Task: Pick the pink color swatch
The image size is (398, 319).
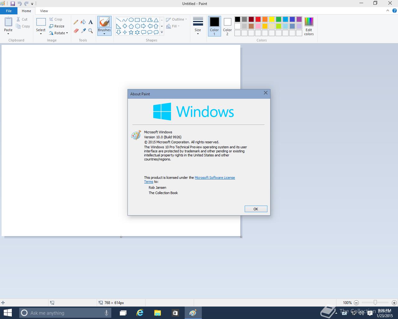Action: coord(258,26)
